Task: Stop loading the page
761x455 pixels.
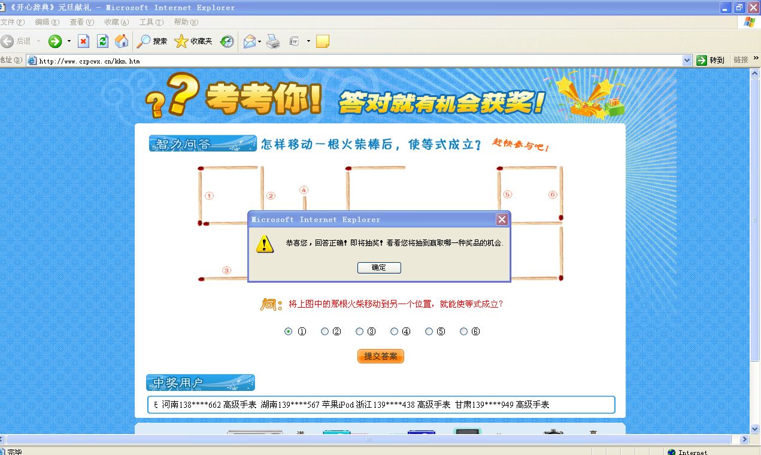Action: pos(82,41)
